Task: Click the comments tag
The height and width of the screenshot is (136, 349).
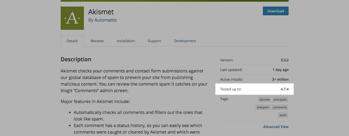Action: click(280, 107)
